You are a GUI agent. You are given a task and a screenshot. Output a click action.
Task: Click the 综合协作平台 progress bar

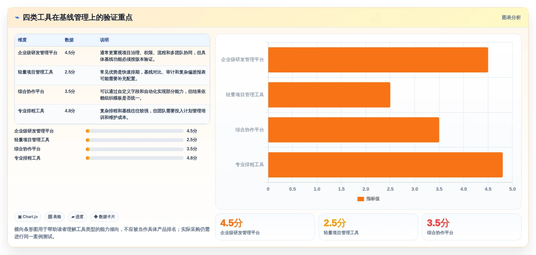coord(135,149)
